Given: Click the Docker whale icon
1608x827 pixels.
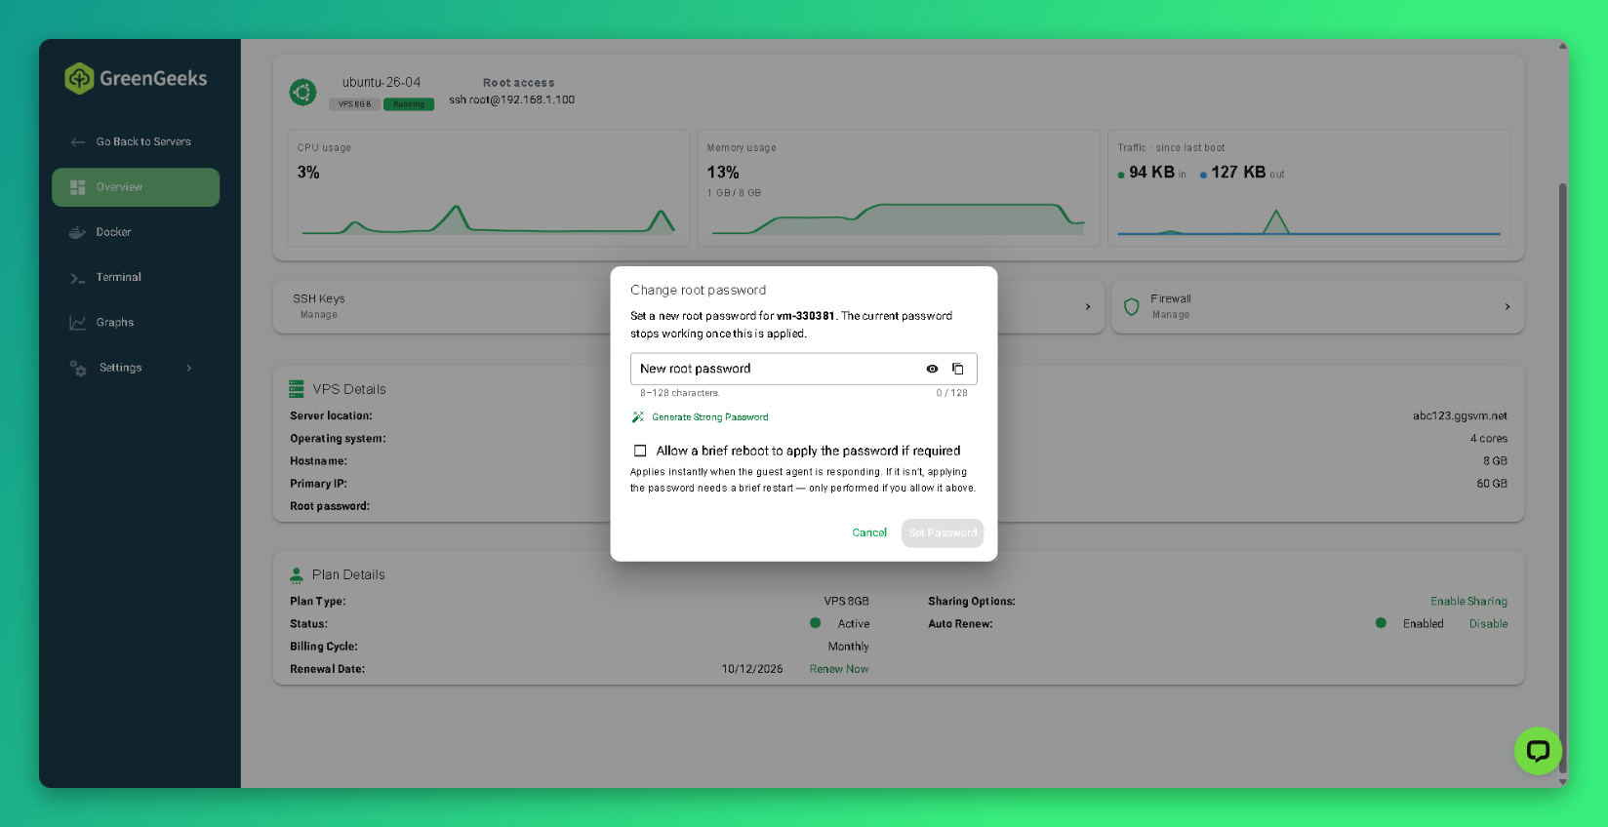Looking at the screenshot, I should (78, 232).
